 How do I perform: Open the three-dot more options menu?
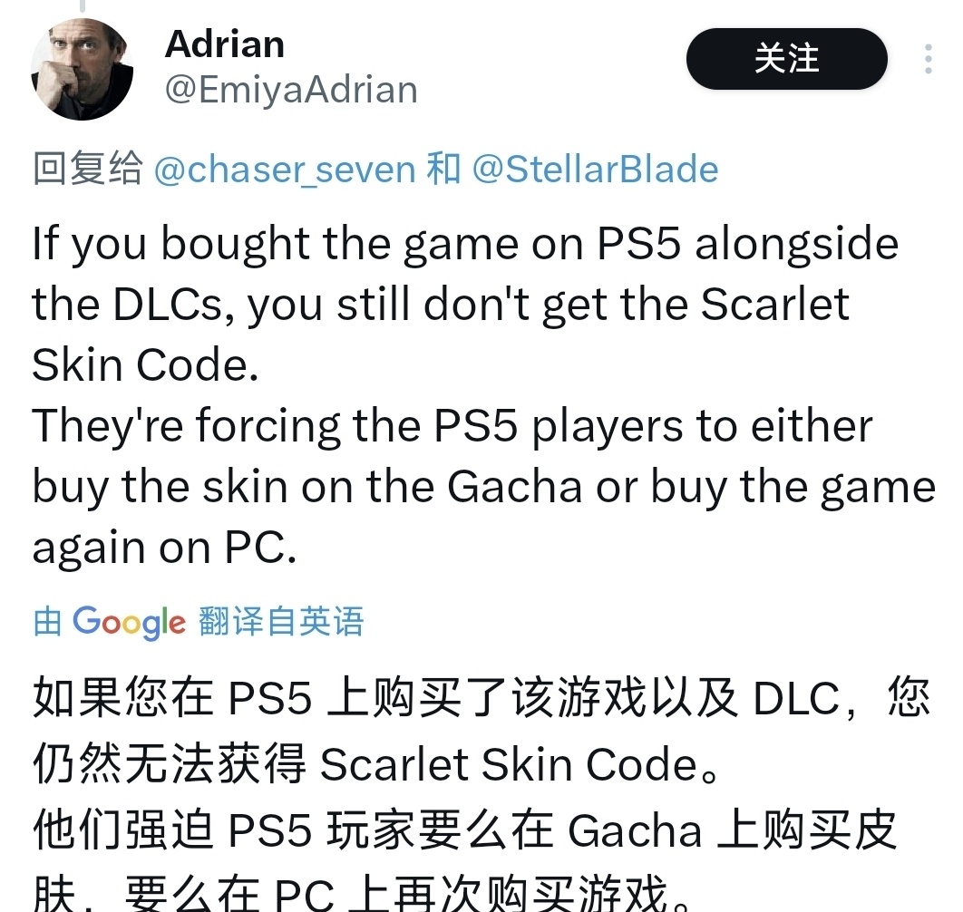coord(928,59)
